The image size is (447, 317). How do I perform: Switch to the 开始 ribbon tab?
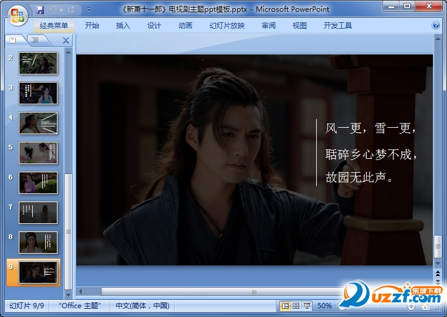[92, 26]
